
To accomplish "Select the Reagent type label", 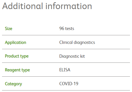I will tap(17, 70).
